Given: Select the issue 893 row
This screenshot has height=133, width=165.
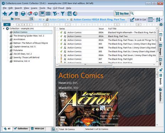Looking at the screenshot, I should click(x=106, y=44).
